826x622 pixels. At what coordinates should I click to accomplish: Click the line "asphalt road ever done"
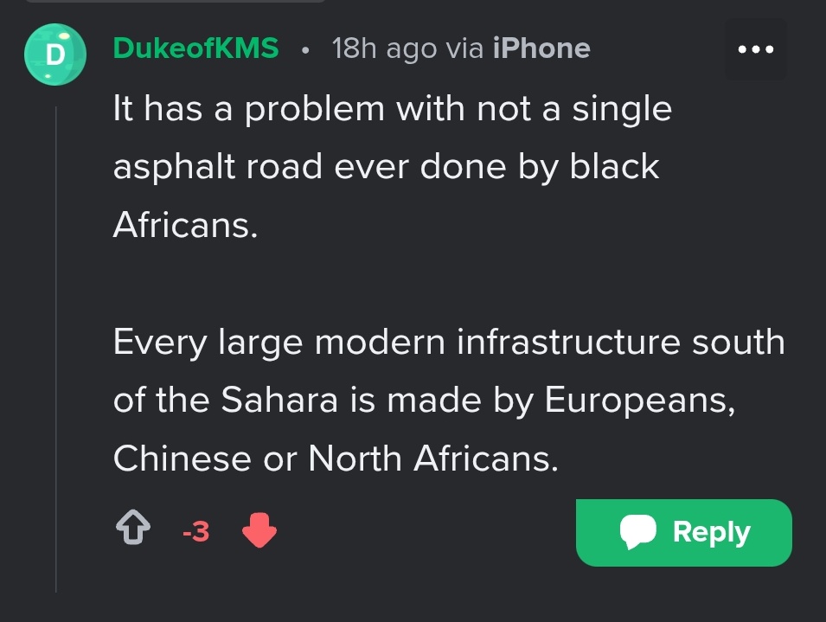[x=386, y=166]
